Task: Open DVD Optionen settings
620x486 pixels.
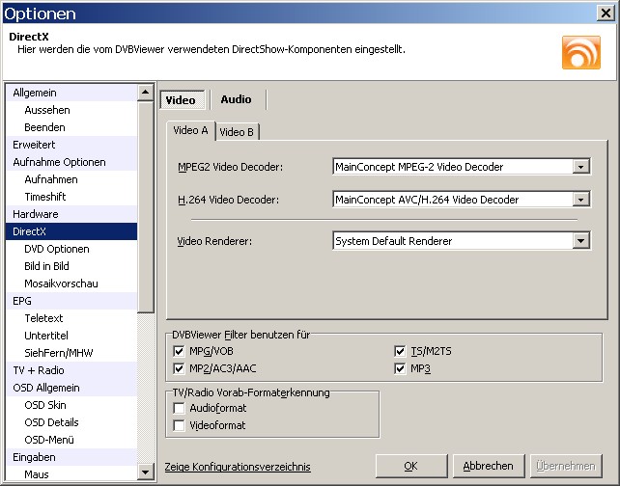Action: click(x=71, y=249)
